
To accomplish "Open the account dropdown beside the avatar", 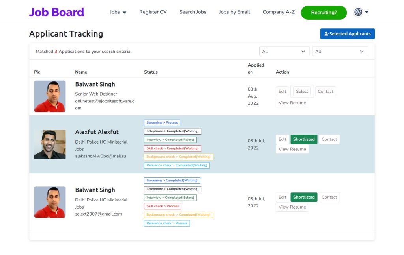I will point(367,12).
